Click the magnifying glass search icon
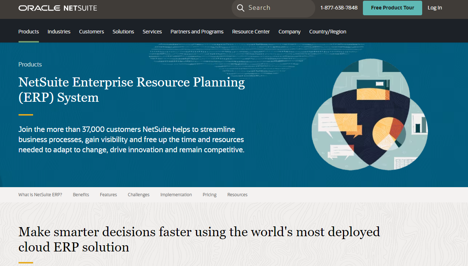This screenshot has height=266, width=468. [240, 8]
